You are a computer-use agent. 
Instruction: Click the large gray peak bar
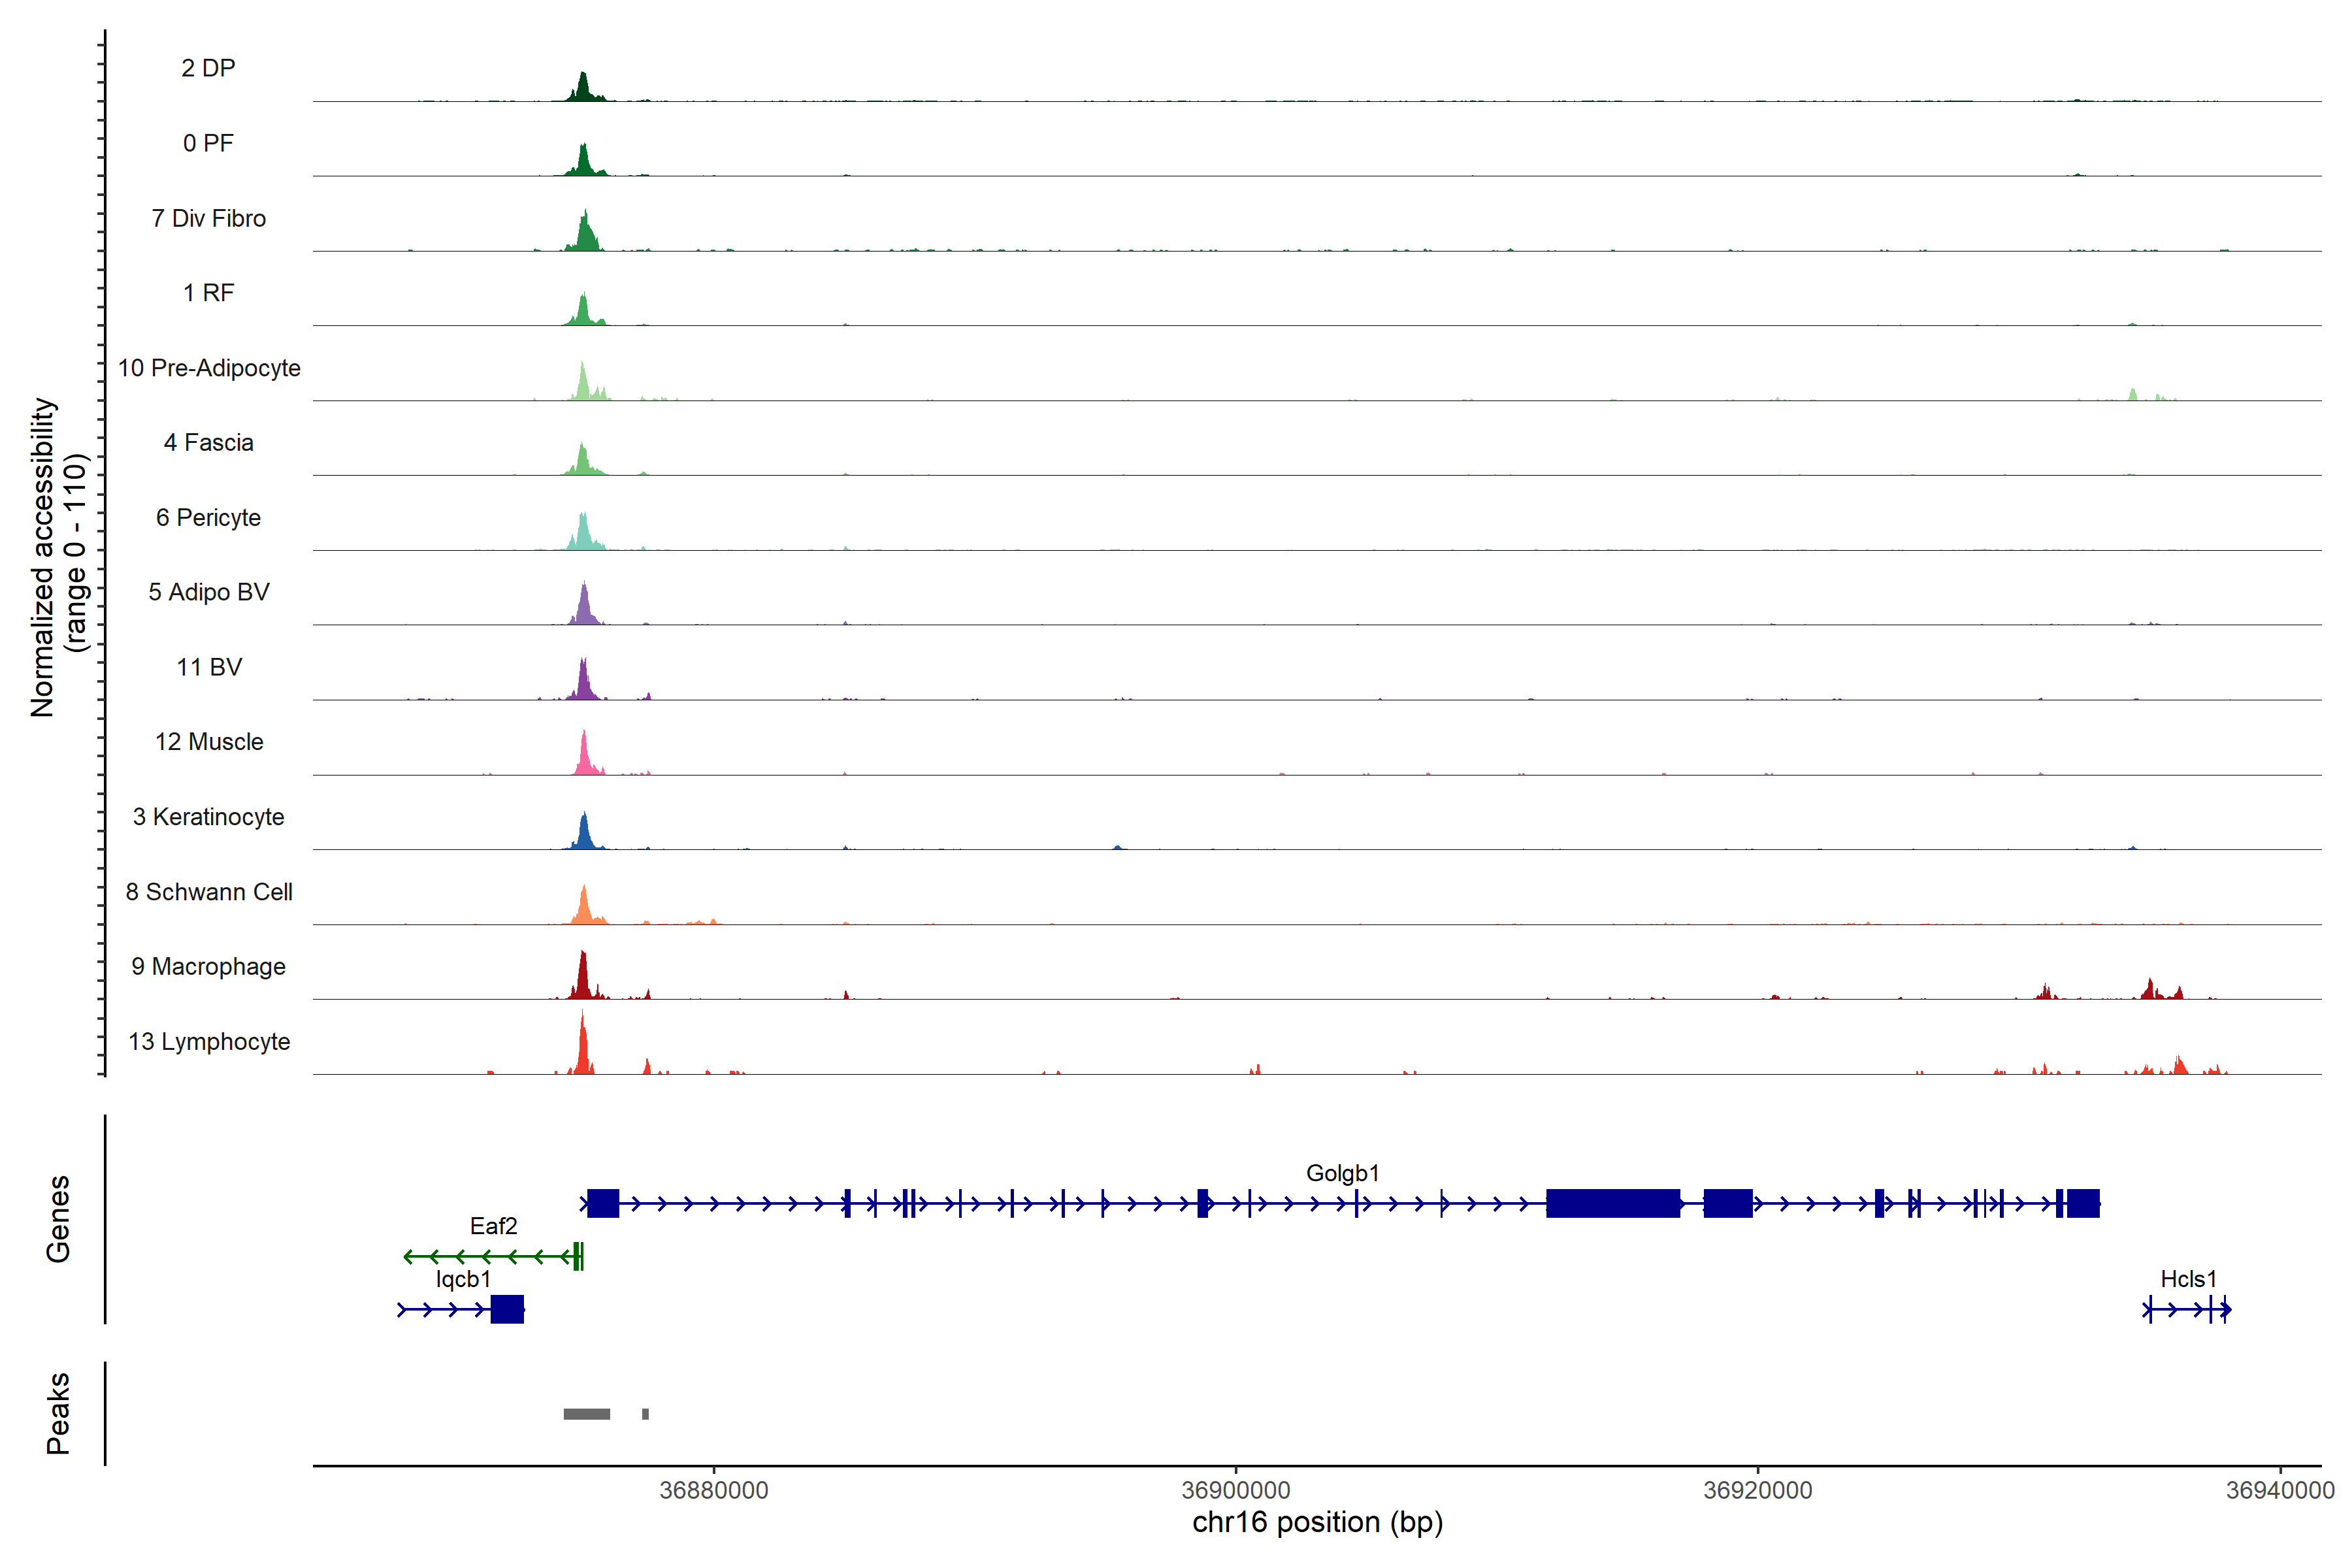pos(586,1414)
